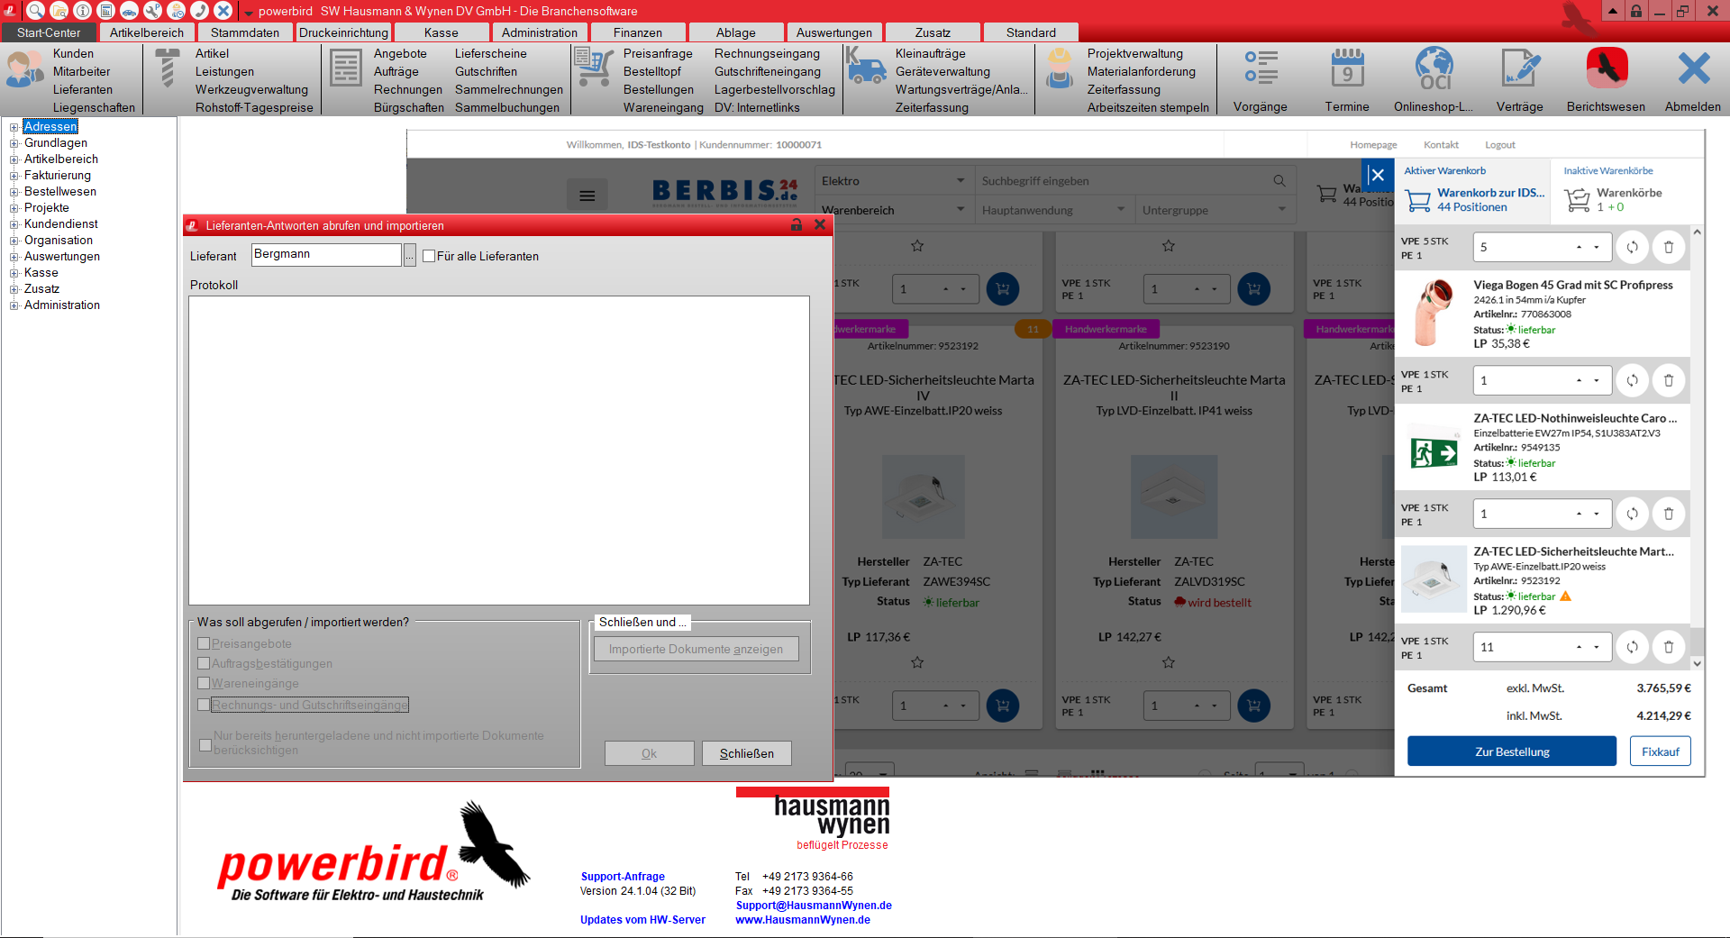Open quick toolbar customize dropdown arrow
Image resolution: width=1730 pixels, height=938 pixels.
(x=248, y=14)
